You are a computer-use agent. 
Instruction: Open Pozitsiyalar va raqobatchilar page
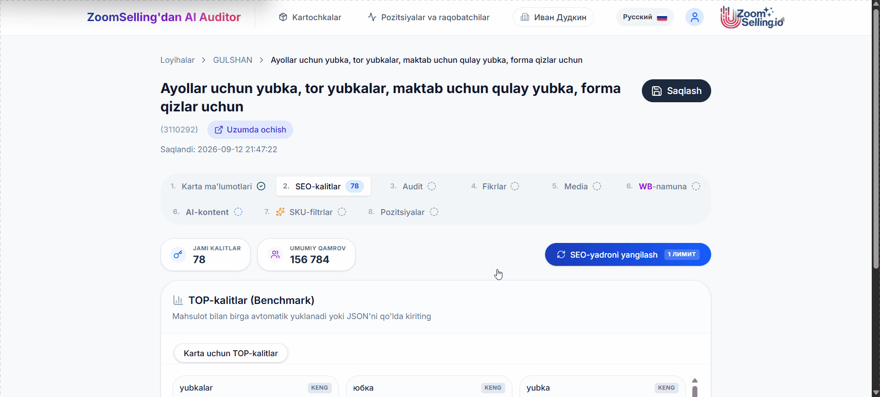(429, 17)
